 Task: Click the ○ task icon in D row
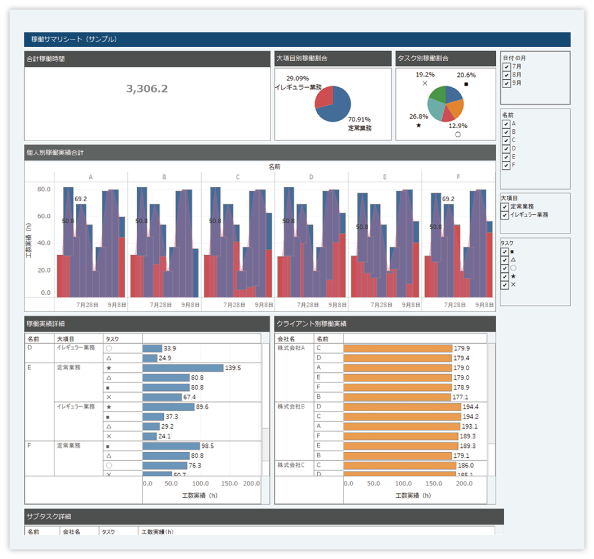[109, 349]
